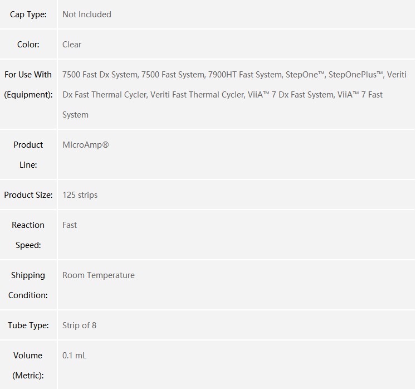
Task: Select the MicroAmp® value
Action: coord(85,145)
